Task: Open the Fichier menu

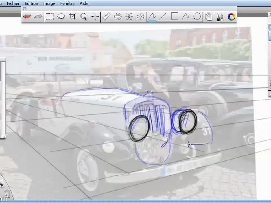Action: pyautogui.click(x=13, y=3)
